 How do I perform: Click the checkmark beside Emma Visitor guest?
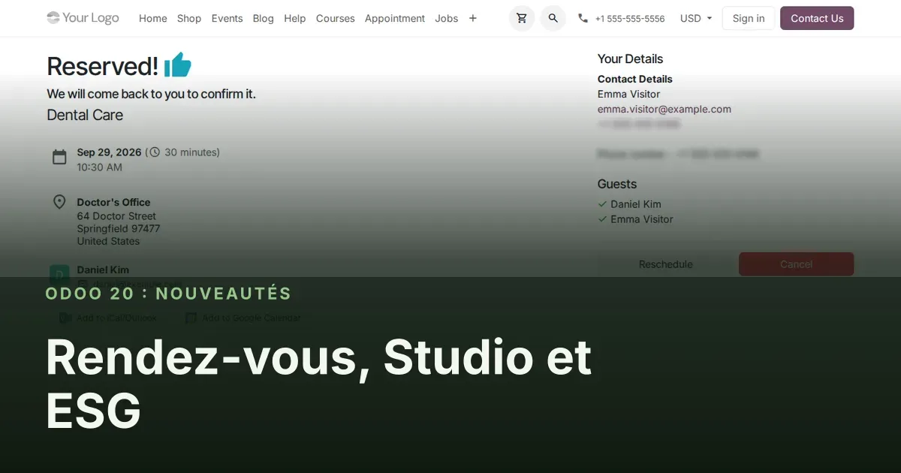coord(602,219)
